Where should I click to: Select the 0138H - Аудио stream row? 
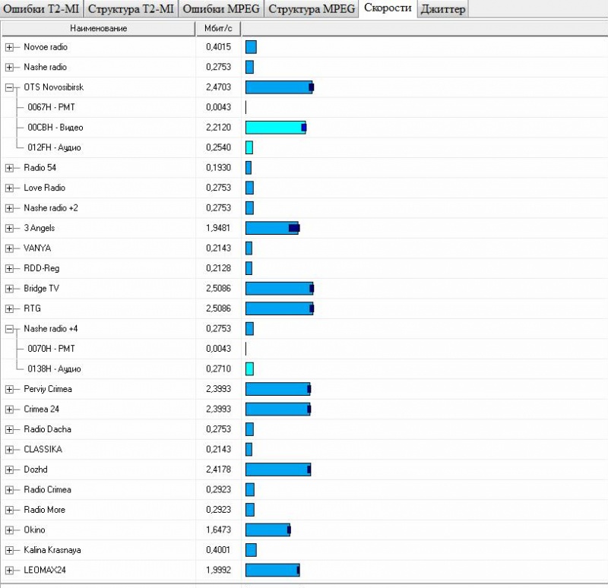pyautogui.click(x=54, y=369)
